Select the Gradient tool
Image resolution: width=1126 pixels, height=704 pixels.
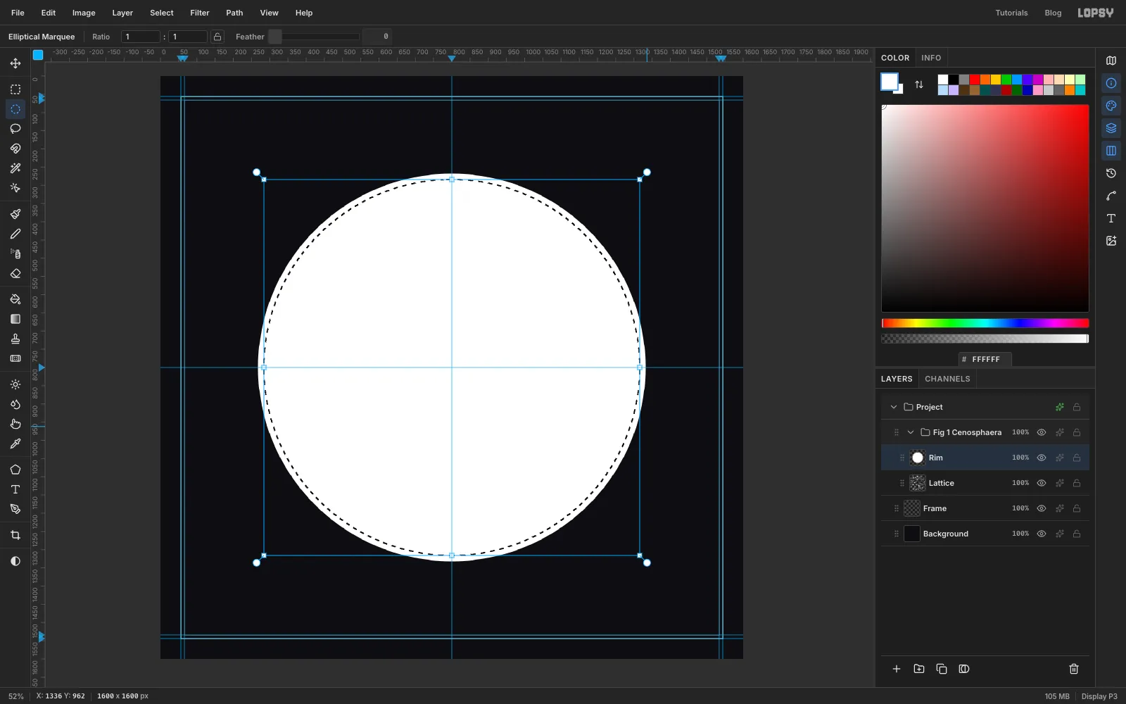(x=15, y=319)
